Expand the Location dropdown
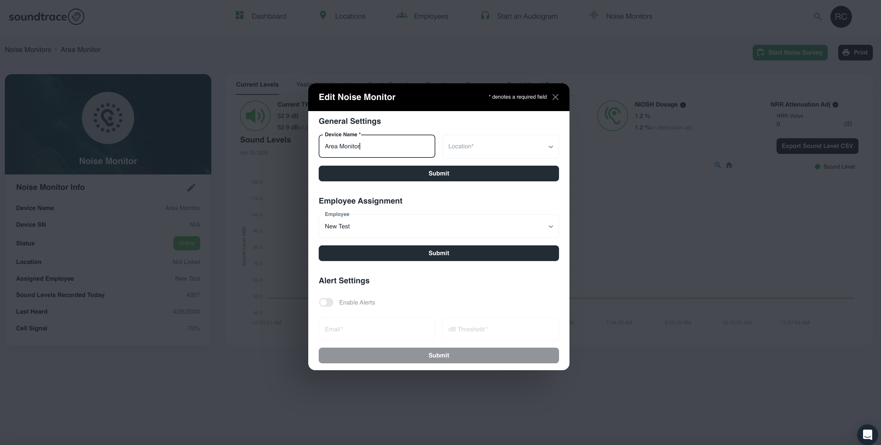The width and height of the screenshot is (881, 445). [500, 146]
